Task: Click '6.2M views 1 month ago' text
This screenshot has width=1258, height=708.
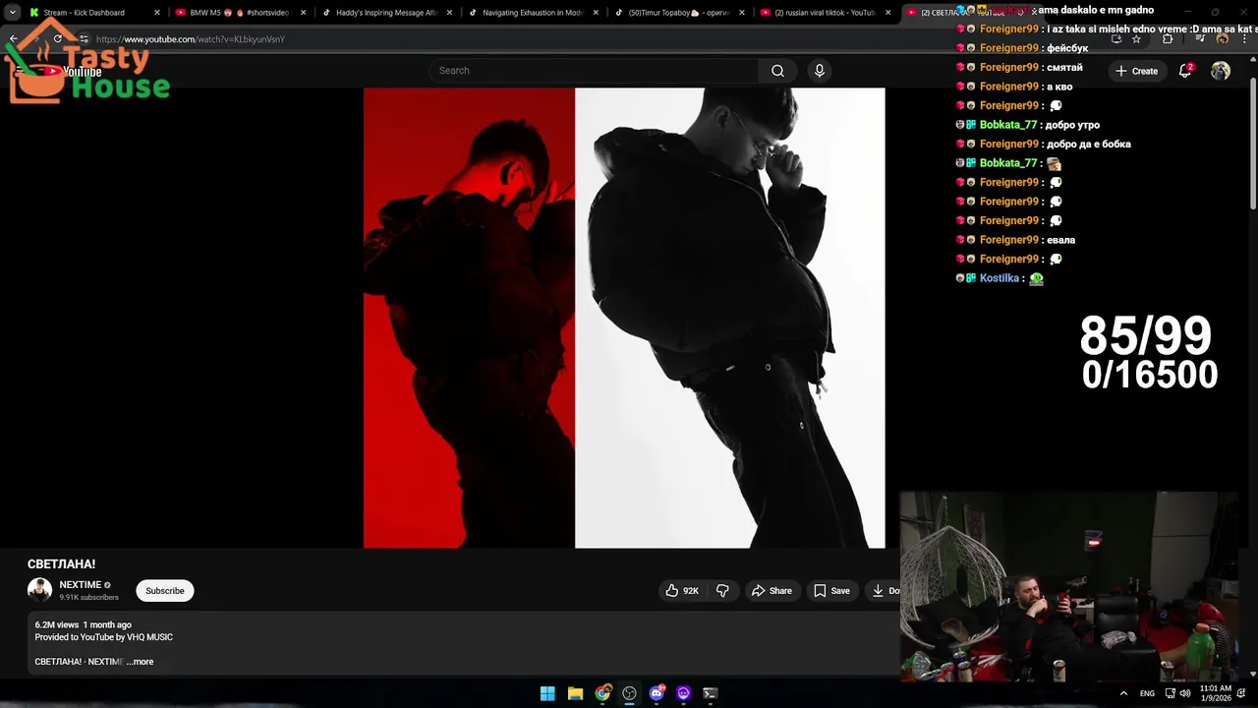Action: tap(83, 625)
